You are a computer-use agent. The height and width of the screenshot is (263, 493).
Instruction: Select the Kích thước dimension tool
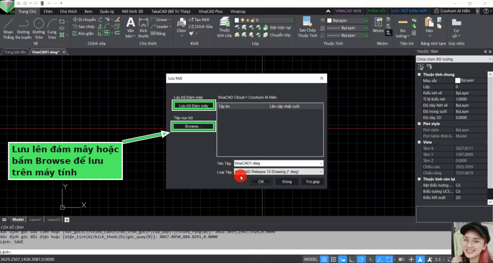point(143,27)
